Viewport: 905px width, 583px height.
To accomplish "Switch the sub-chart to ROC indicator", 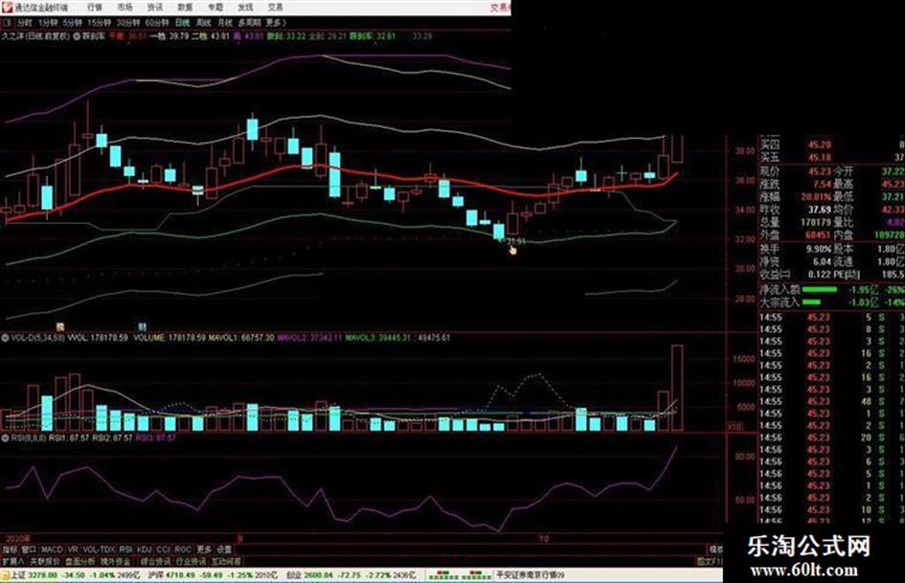I will (183, 549).
